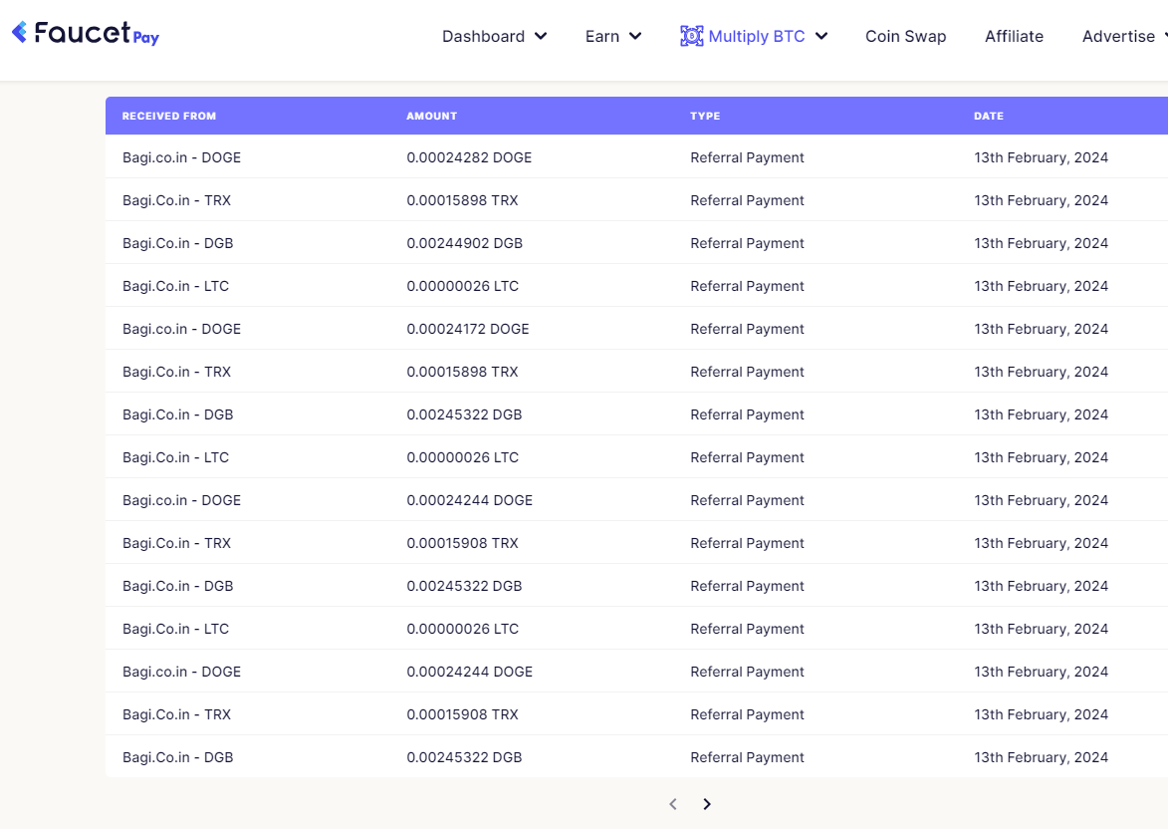
Task: Expand the Dashboard menu chevron
Action: [541, 36]
